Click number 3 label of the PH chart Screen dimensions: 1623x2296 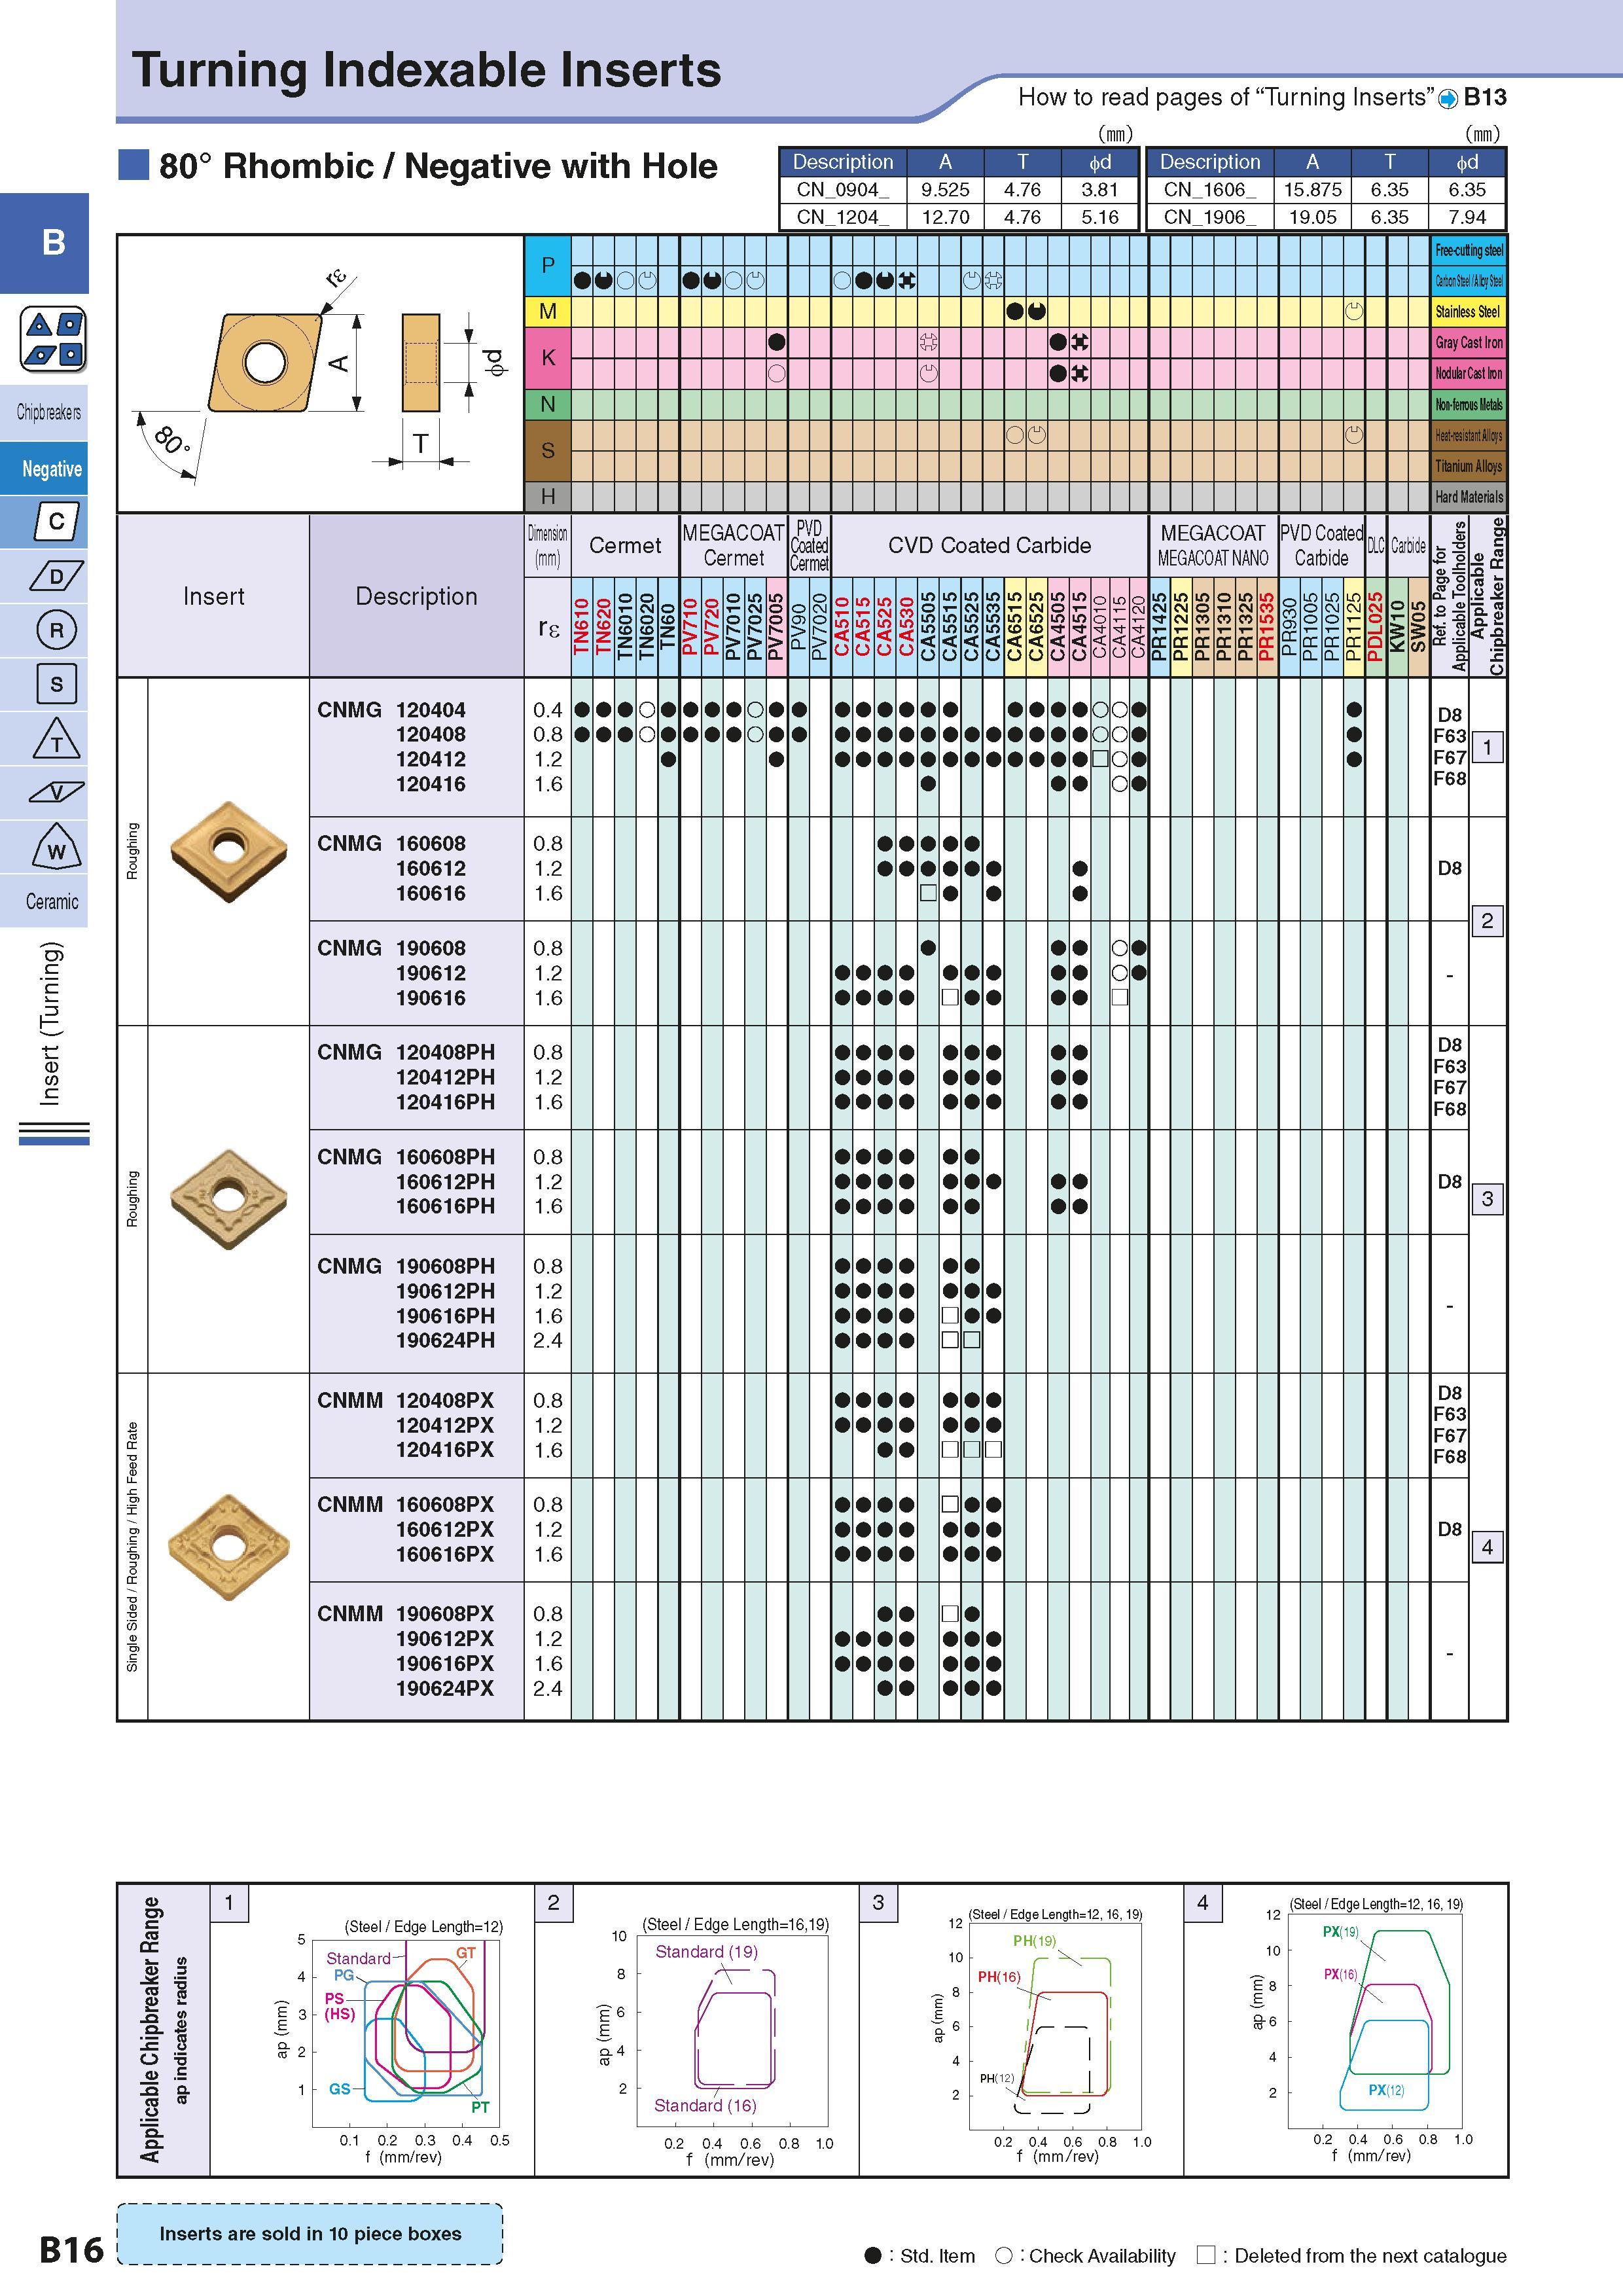(878, 1902)
